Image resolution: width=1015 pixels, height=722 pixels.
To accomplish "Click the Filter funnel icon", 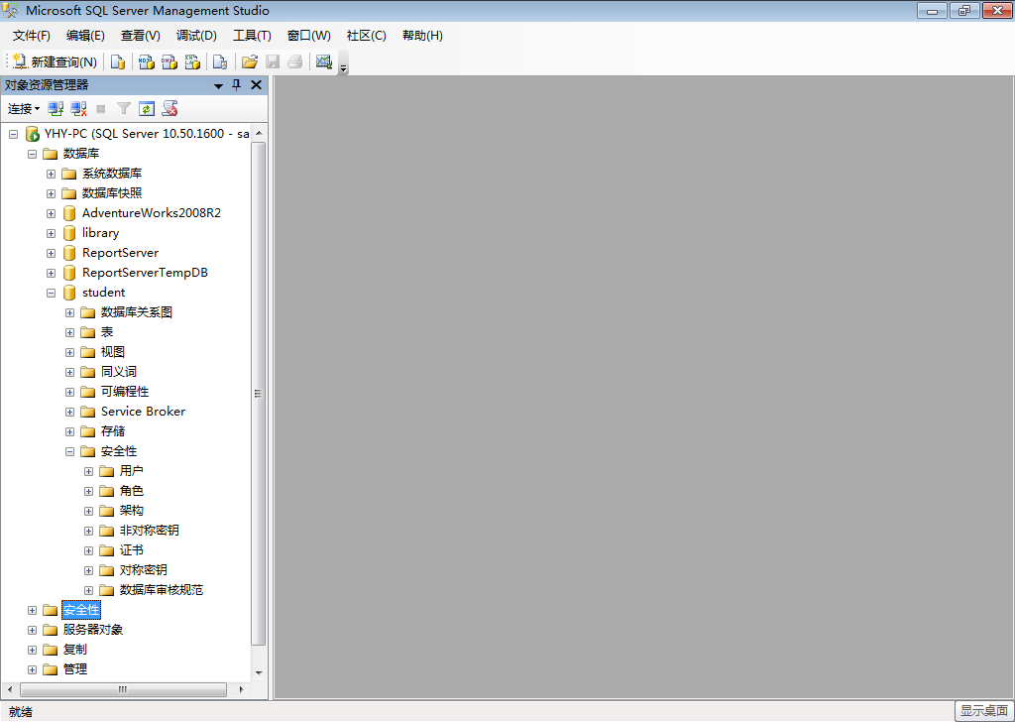I will (124, 109).
